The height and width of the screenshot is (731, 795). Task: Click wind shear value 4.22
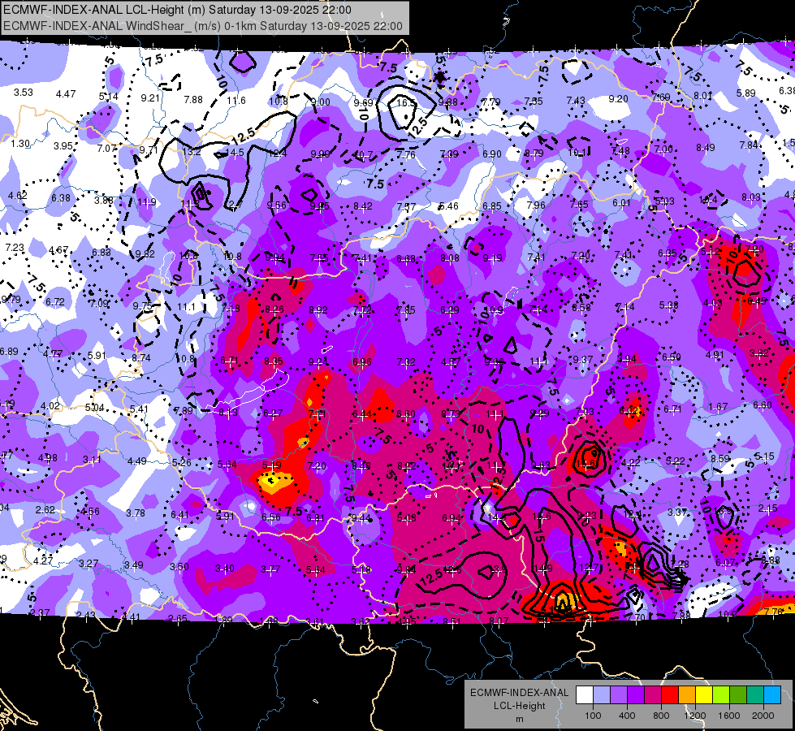(x=631, y=462)
